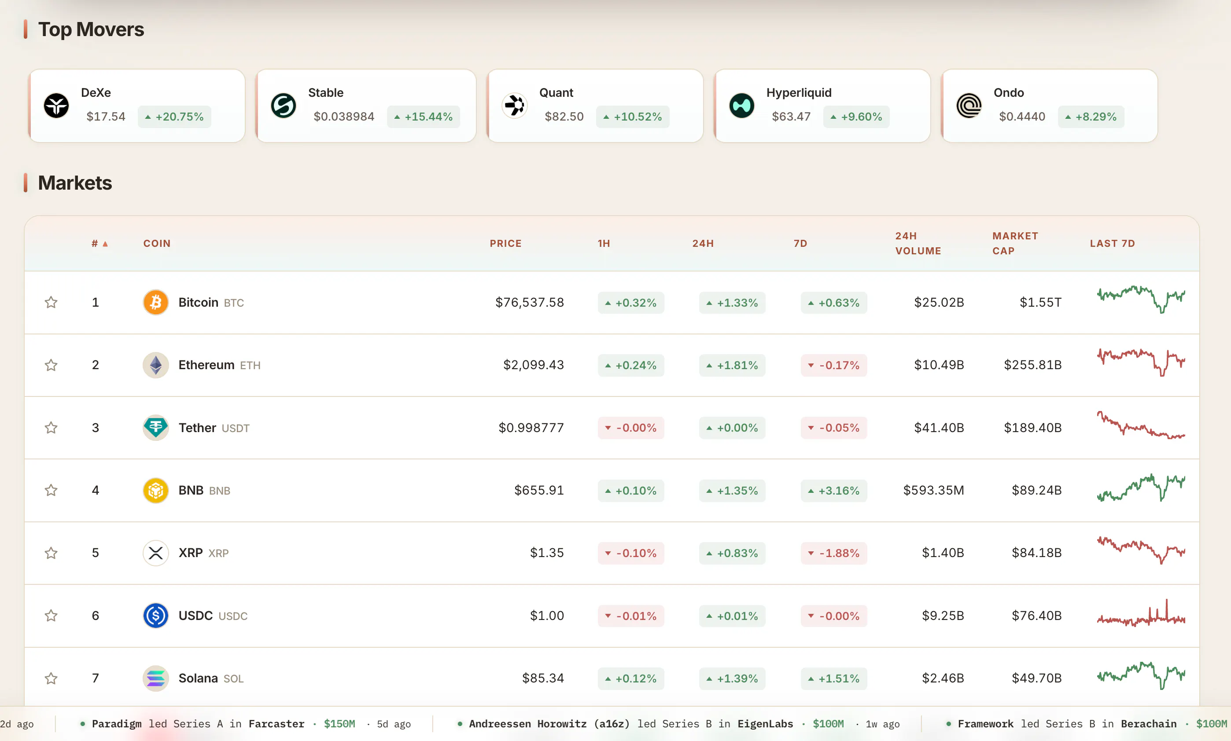Star BNB as a favorite
Screen dimensions: 1231x741
[x=51, y=490]
